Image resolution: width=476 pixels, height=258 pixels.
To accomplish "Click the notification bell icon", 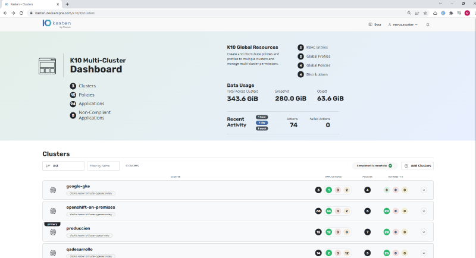I will pos(428,24).
